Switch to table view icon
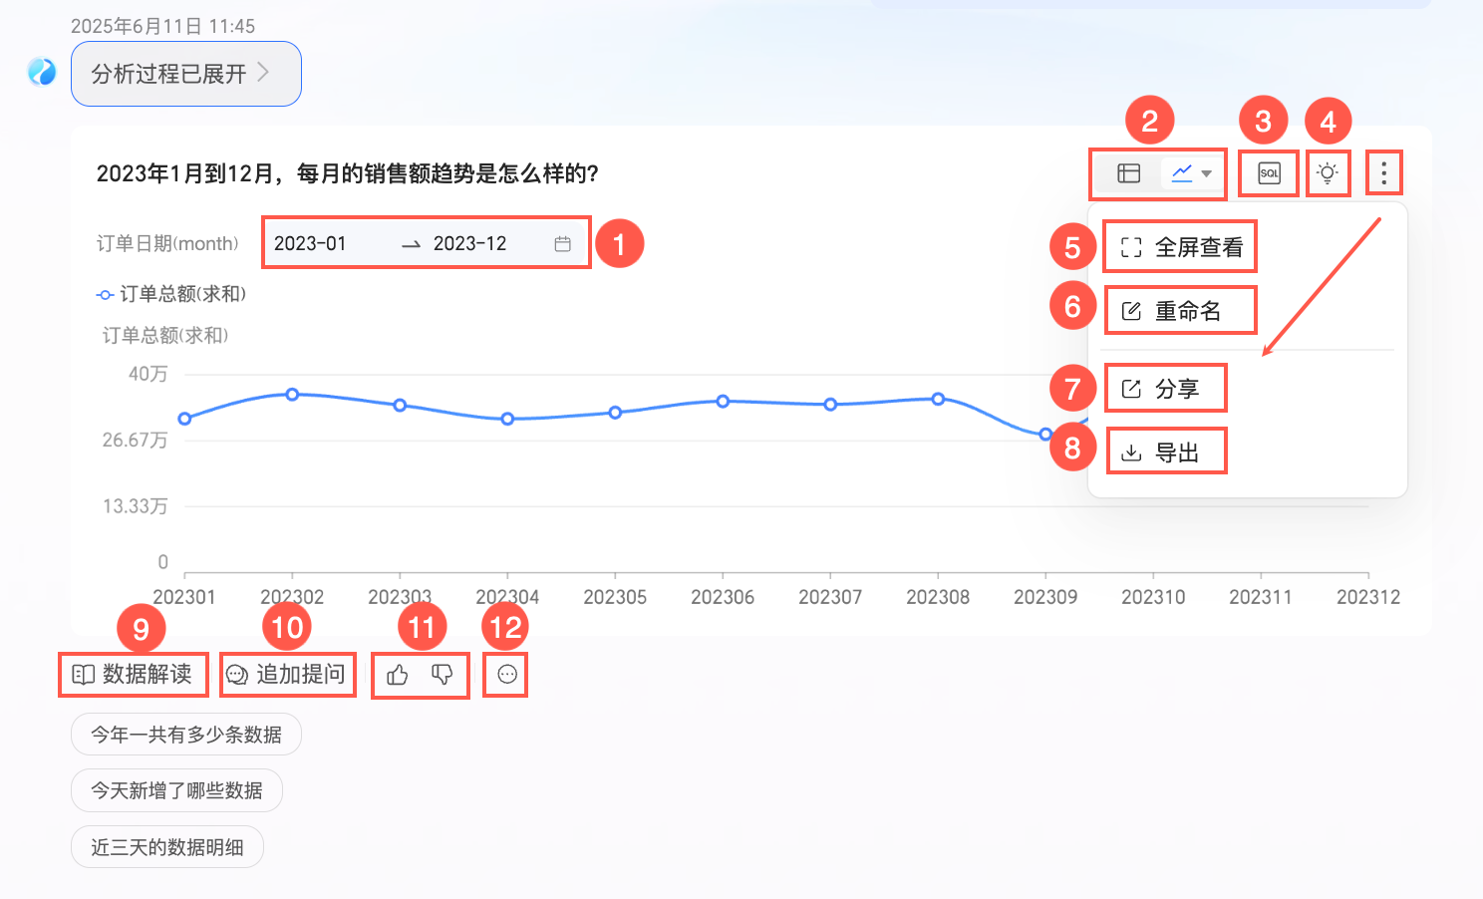This screenshot has width=1483, height=899. [1128, 173]
